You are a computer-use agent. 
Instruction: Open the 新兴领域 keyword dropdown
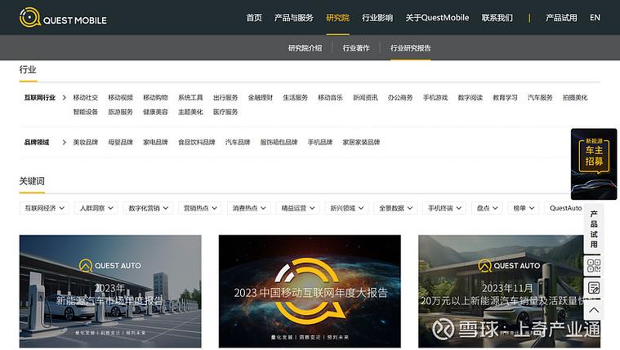pyautogui.click(x=346, y=208)
